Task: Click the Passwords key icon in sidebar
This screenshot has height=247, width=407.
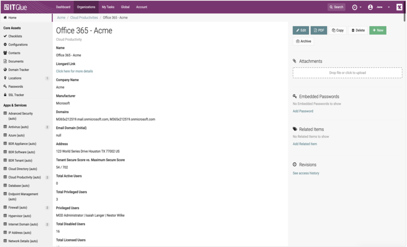Action: click(x=5, y=86)
